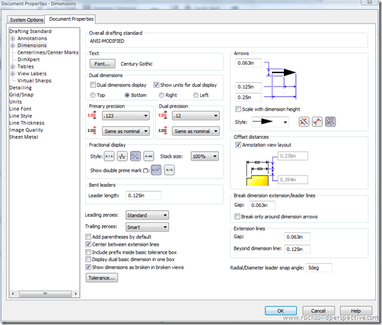
Task: Click the Leader length input field
Action: pos(144,195)
